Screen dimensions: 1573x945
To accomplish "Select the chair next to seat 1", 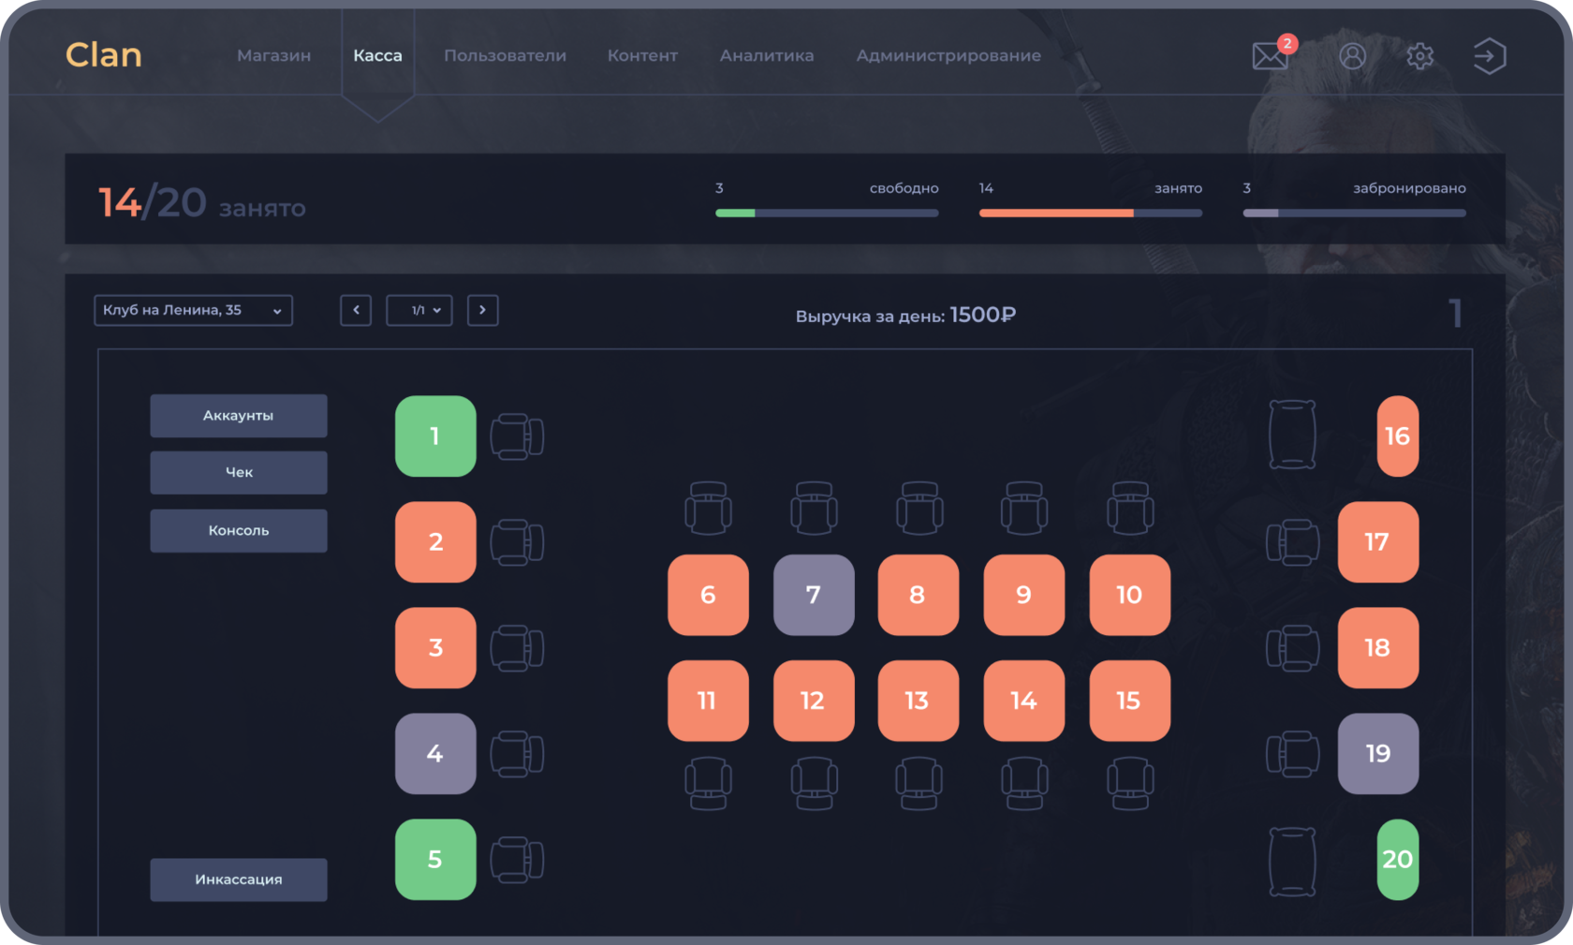I will (x=517, y=436).
